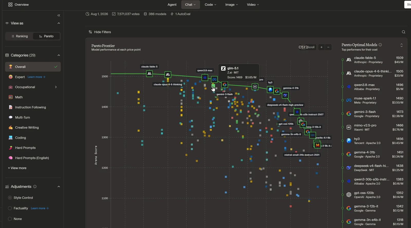Click the Xiaomi logo beside mimo-v2.5-pro
The height and width of the screenshot is (228, 411).
tap(349, 127)
